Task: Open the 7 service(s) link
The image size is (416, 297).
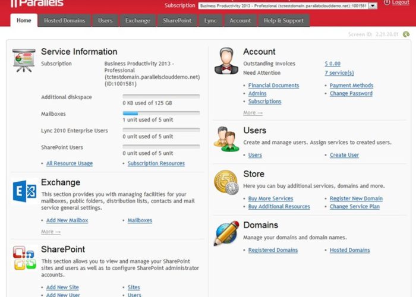Action: click(339, 73)
